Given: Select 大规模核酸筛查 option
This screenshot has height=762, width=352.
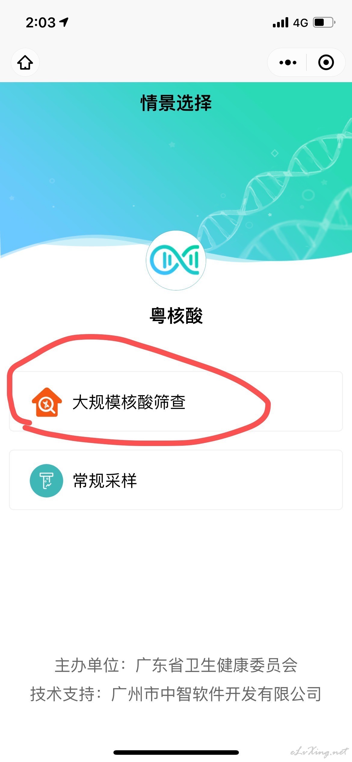Looking at the screenshot, I should 176,401.
